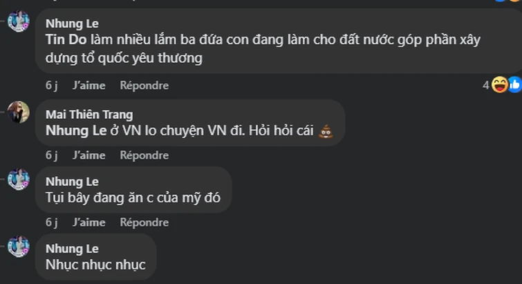Click J'aime under 'Tụi bây đang ăn' comment
The height and width of the screenshot is (284, 522).
89,222
